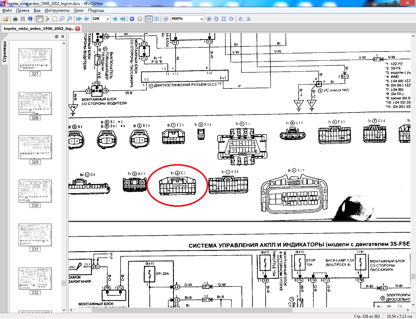Open the page number dropdown showing 328
This screenshot has height=319, width=416.
(108, 19)
